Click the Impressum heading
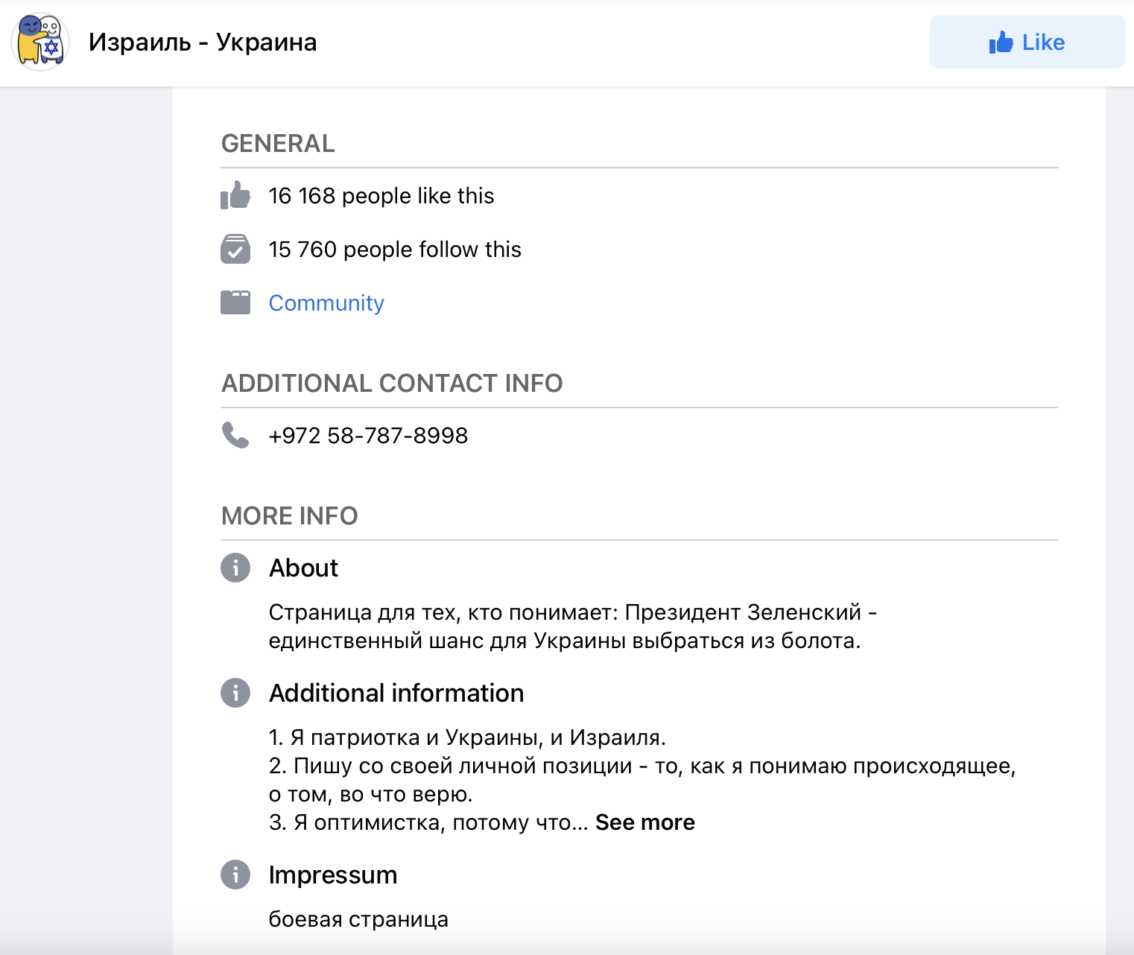The height and width of the screenshot is (955, 1134). pyautogui.click(x=333, y=875)
